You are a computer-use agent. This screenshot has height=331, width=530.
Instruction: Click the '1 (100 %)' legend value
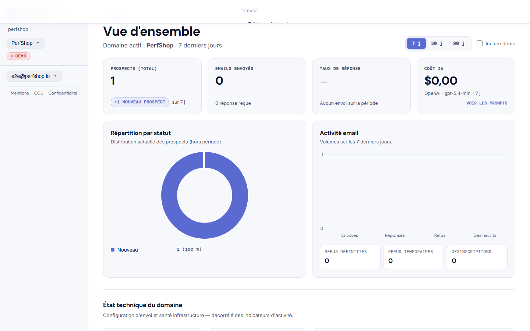189,249
